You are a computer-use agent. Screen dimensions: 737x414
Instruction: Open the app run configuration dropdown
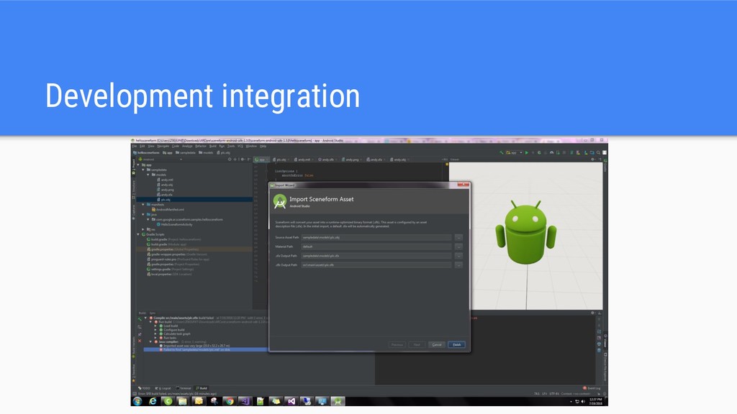514,152
